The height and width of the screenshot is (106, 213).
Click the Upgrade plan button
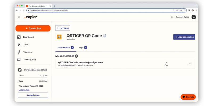[x=33, y=95]
